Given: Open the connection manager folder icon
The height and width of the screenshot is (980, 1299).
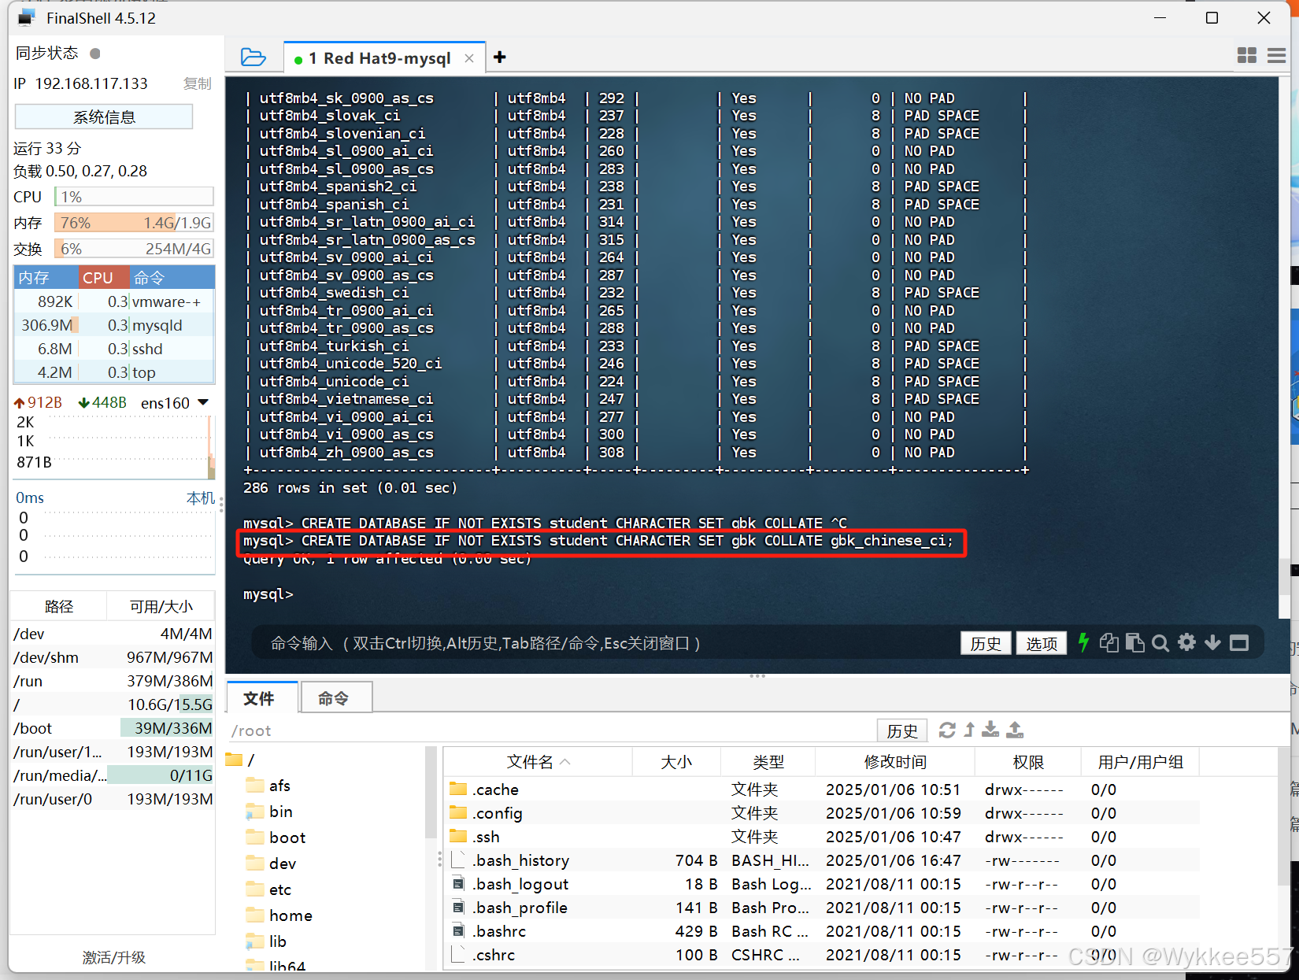Looking at the screenshot, I should 253,57.
